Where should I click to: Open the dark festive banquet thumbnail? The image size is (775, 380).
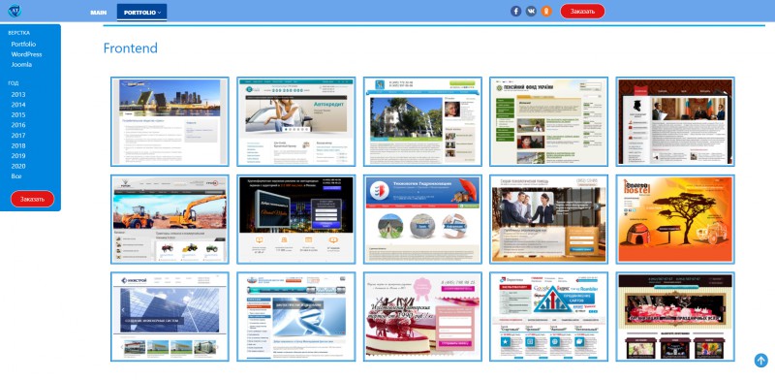pyautogui.click(x=675, y=317)
